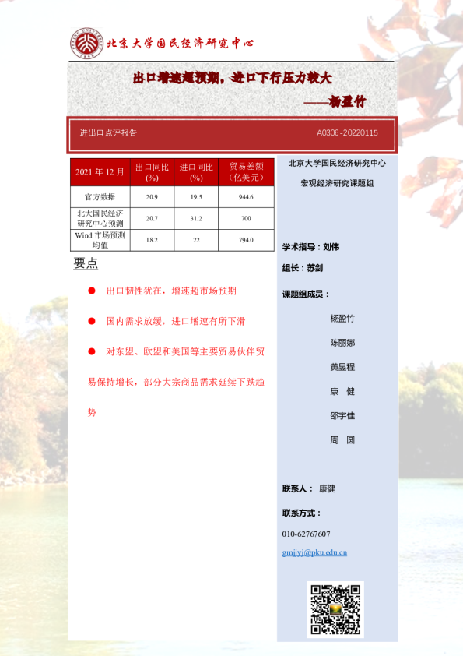Click the cell value 19.5

coord(196,197)
